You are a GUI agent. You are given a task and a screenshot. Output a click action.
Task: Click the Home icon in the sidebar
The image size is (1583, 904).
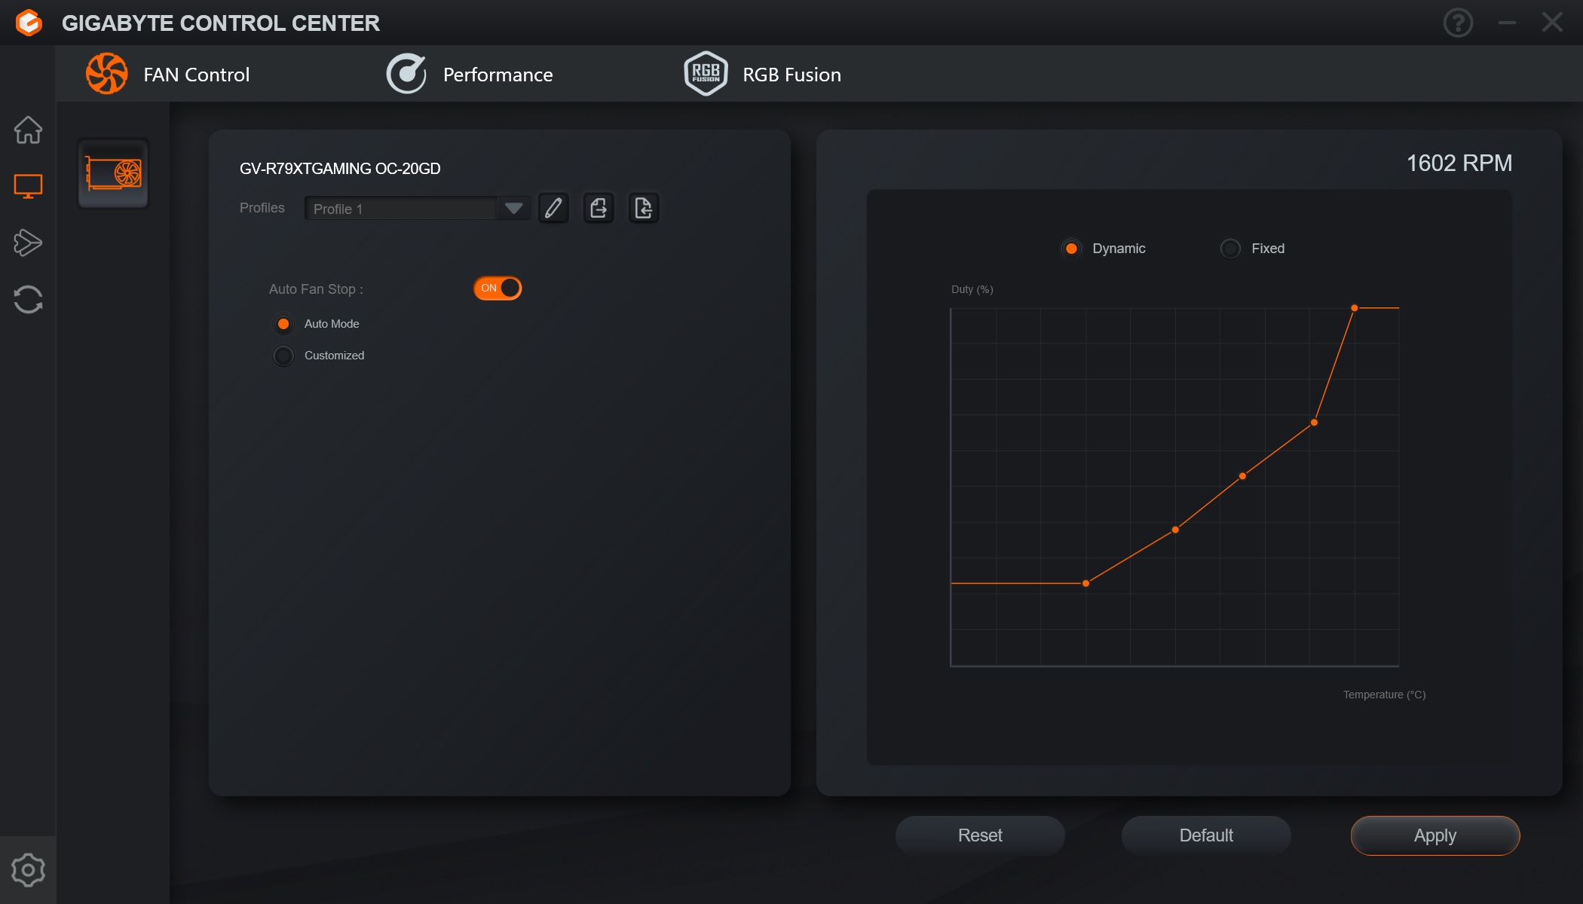coord(28,130)
